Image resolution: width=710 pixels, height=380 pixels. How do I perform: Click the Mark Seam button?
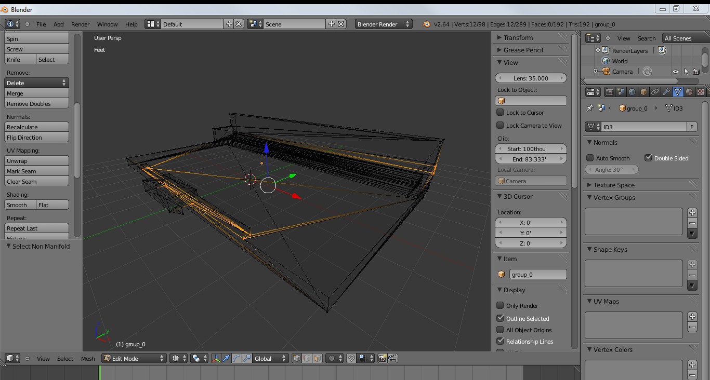point(37,171)
